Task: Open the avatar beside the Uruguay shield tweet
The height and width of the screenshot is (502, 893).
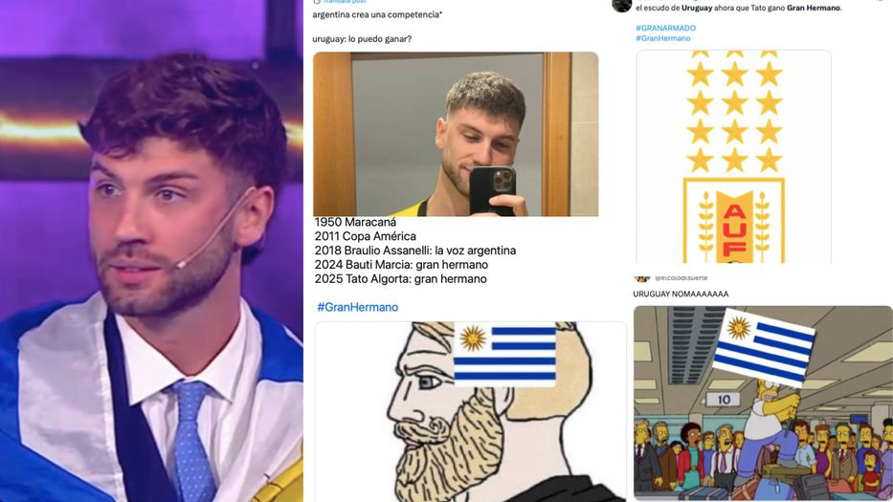Action: [621, 5]
